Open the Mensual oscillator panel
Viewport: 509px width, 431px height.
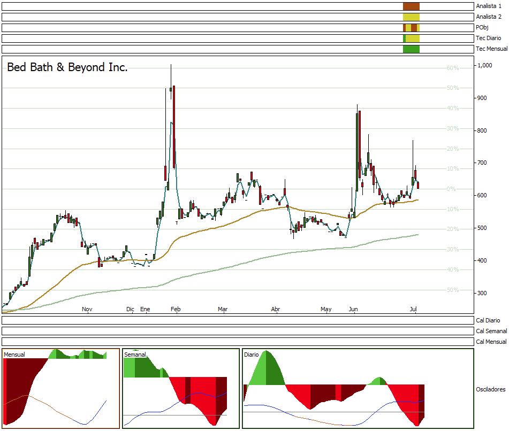[x=60, y=388]
